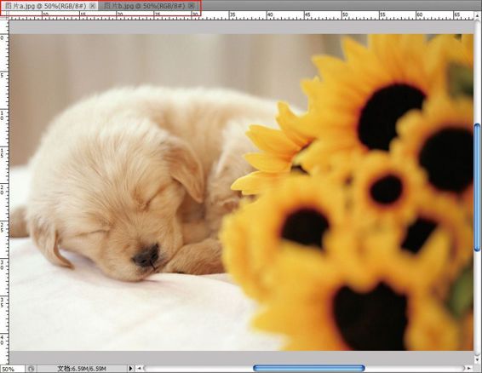The width and height of the screenshot is (482, 373).
Task: Click the empty horizontal scrollbar track left of thumb
Action: [198, 368]
